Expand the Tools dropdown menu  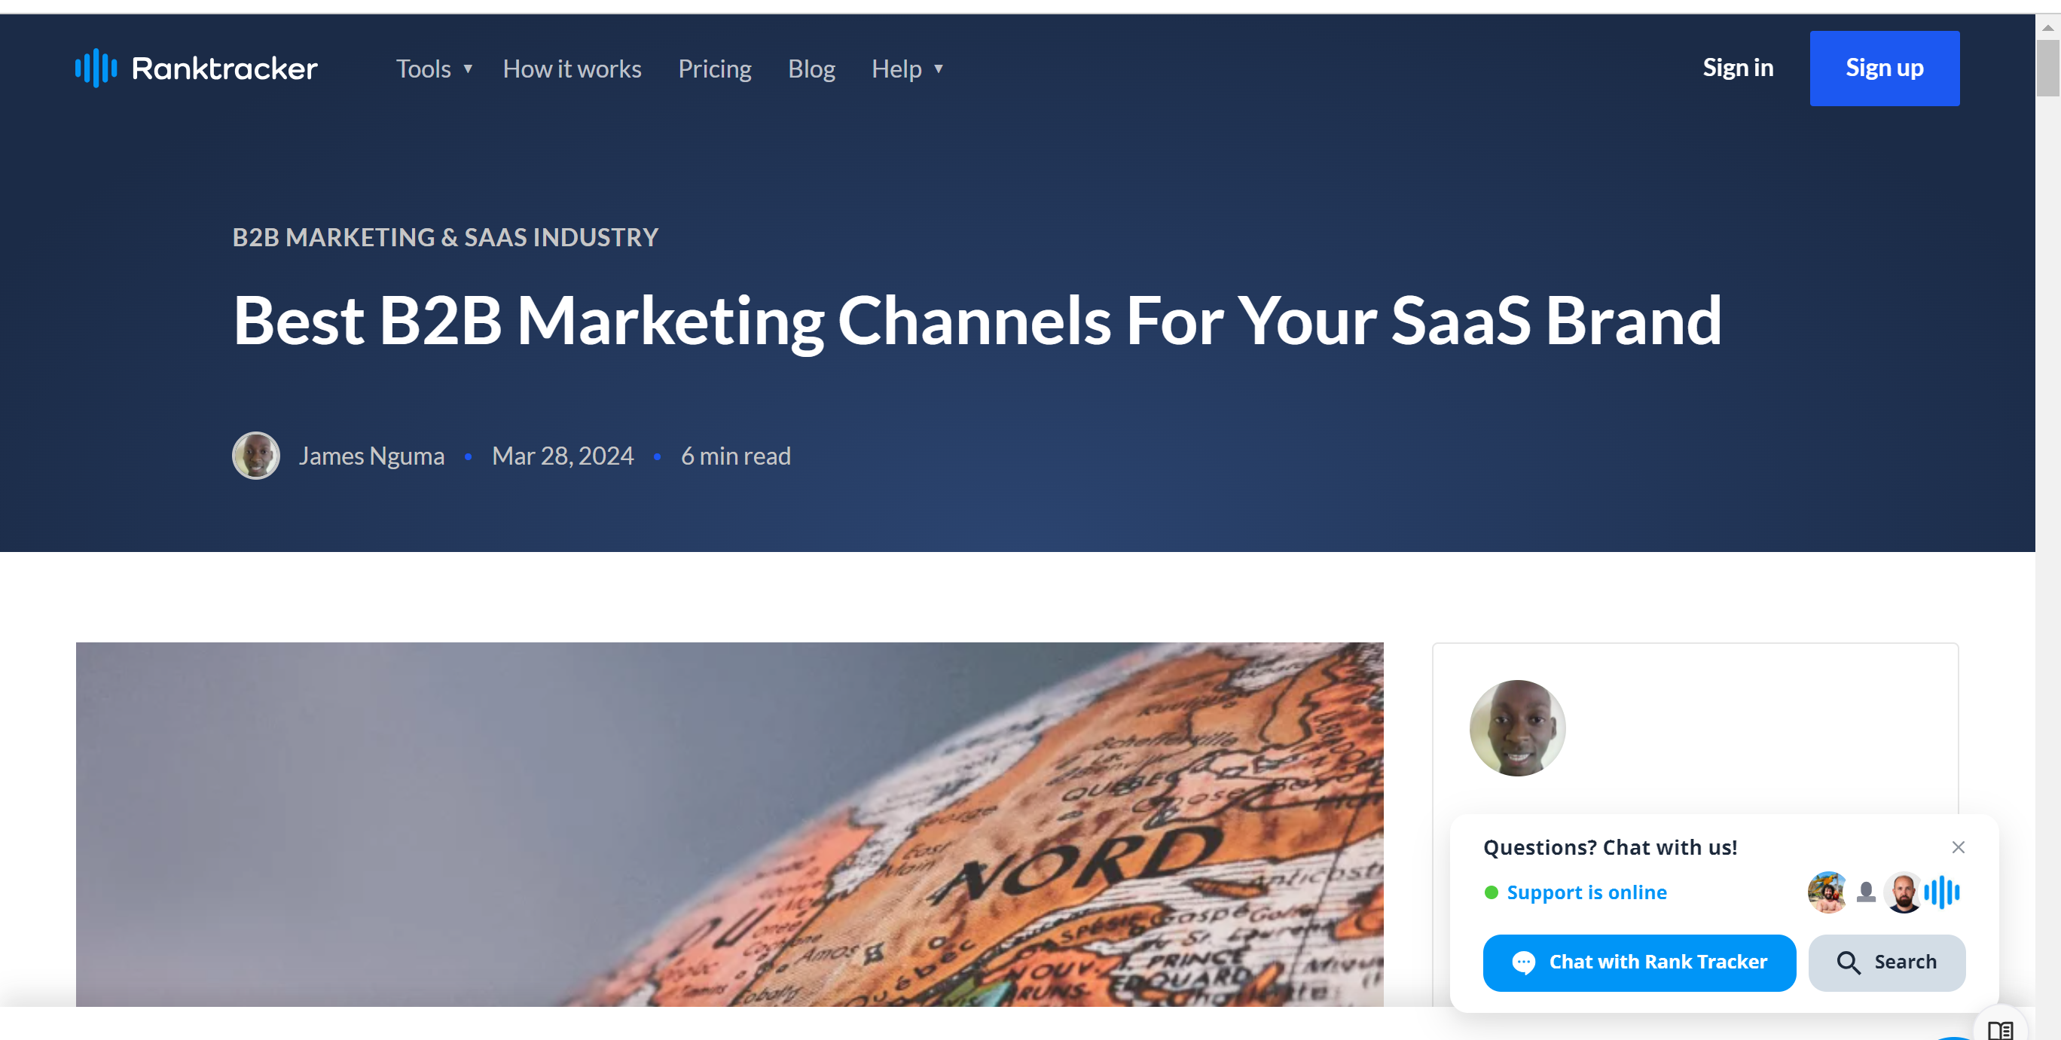click(435, 69)
